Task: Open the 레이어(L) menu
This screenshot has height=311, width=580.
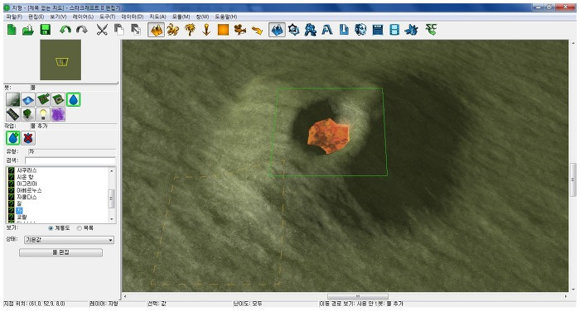Action: (x=83, y=17)
